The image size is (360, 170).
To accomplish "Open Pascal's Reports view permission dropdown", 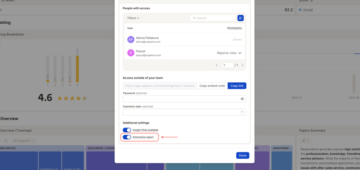I will pos(229,53).
